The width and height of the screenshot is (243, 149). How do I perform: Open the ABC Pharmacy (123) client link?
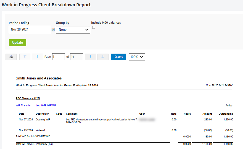28,98
